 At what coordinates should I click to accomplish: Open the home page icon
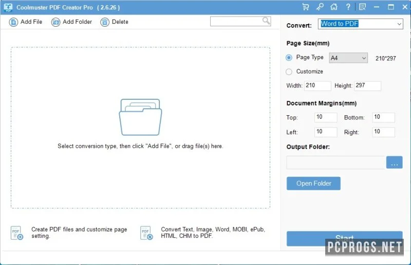333,7
